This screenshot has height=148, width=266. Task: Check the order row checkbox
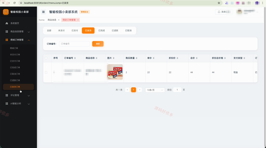coord(46,72)
